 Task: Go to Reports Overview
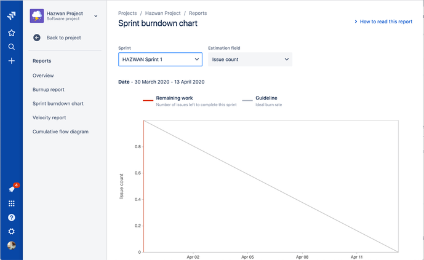43,76
